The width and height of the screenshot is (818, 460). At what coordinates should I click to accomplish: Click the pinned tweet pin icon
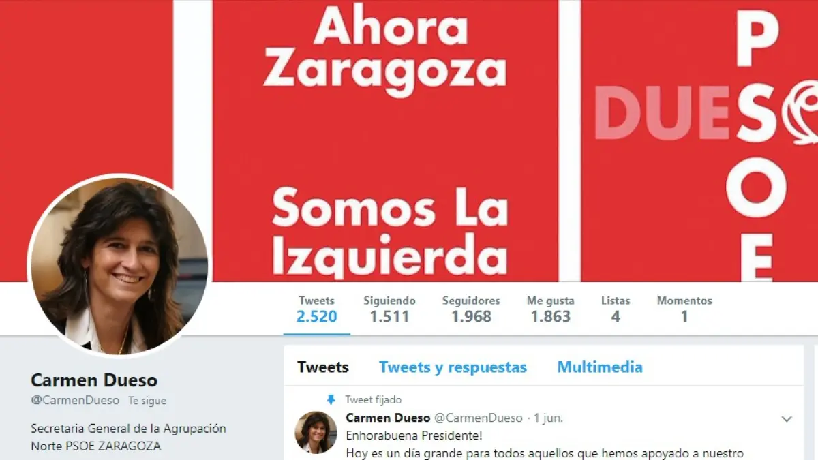(x=331, y=400)
